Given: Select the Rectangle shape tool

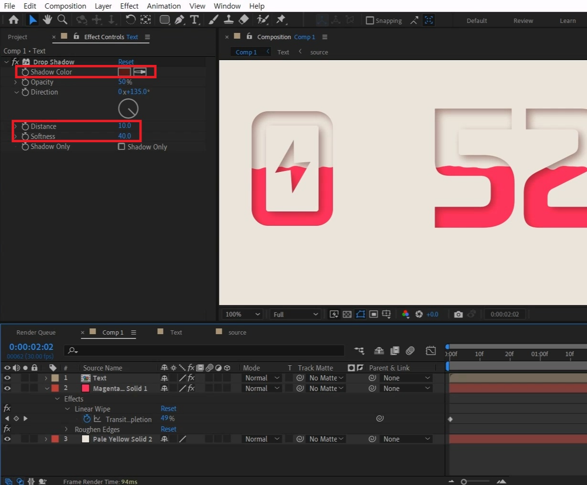Looking at the screenshot, I should [x=164, y=20].
